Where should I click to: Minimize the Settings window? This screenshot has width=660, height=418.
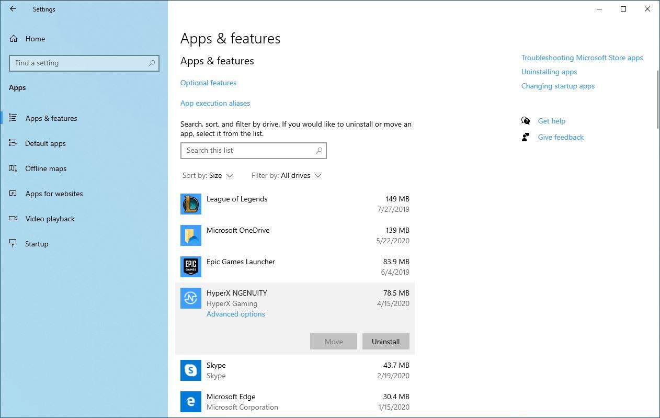[x=599, y=9]
